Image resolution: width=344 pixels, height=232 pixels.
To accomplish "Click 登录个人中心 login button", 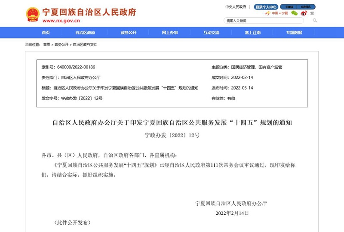I will coord(266,7).
